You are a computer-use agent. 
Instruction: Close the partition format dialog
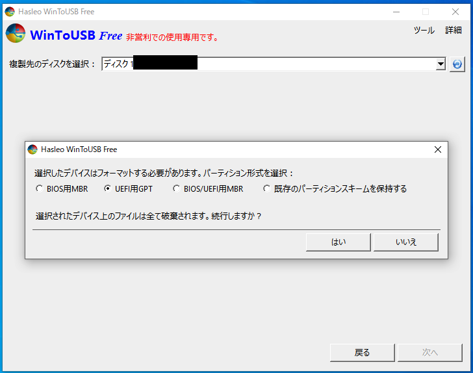point(438,149)
